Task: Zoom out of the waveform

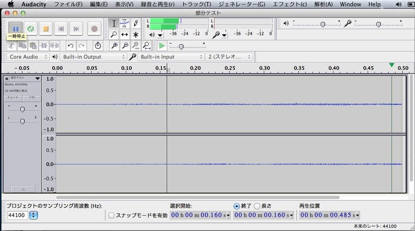Action: click(x=125, y=46)
